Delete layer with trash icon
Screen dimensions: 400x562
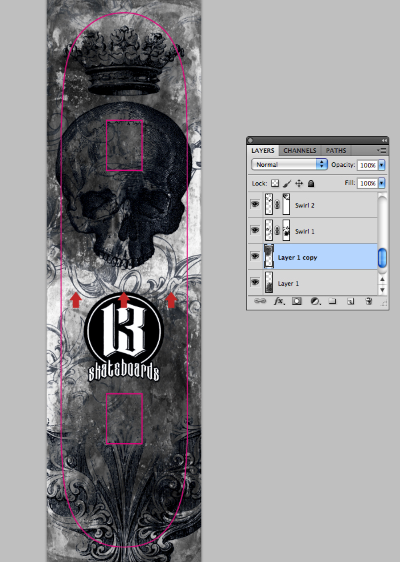(369, 301)
